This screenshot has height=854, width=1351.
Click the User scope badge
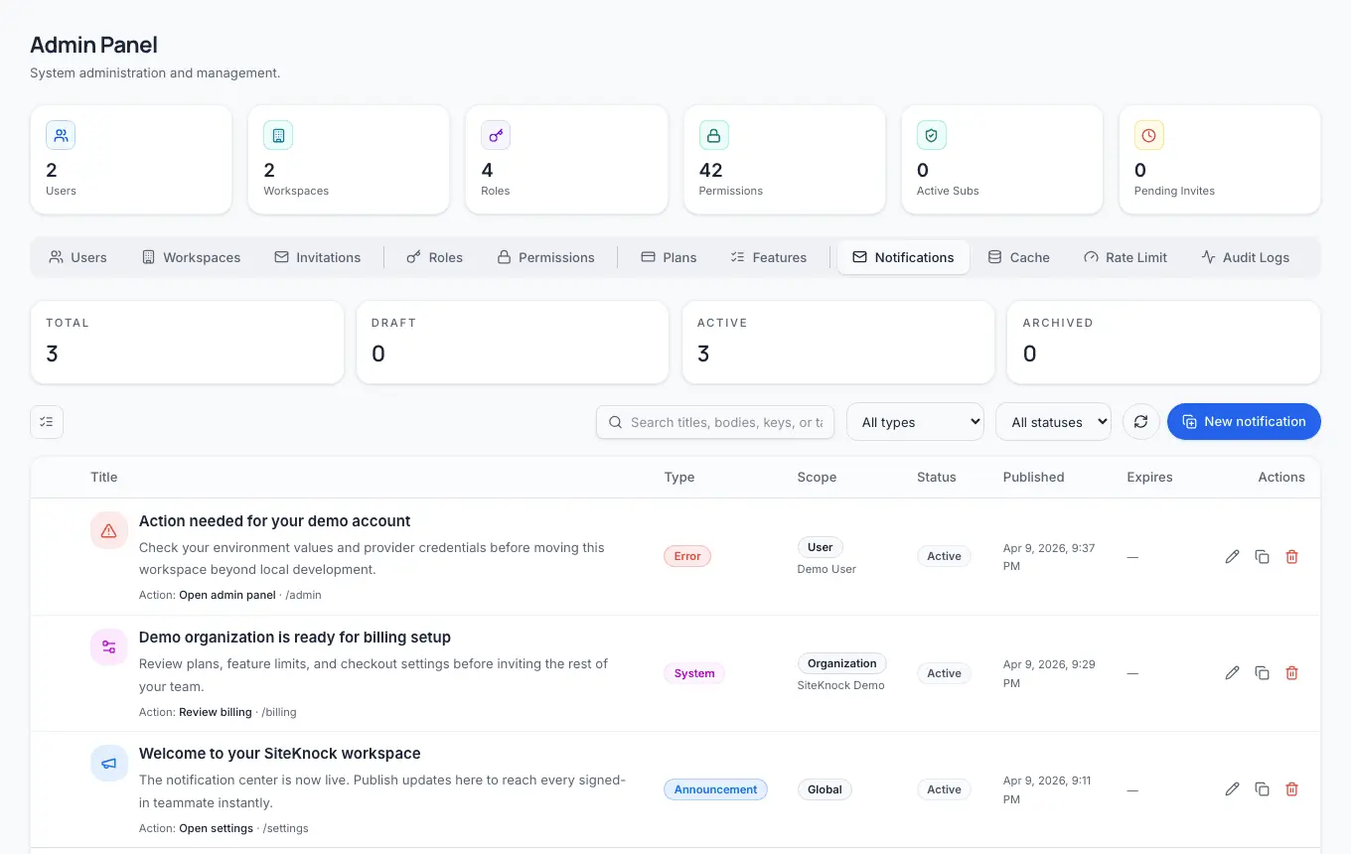click(821, 547)
